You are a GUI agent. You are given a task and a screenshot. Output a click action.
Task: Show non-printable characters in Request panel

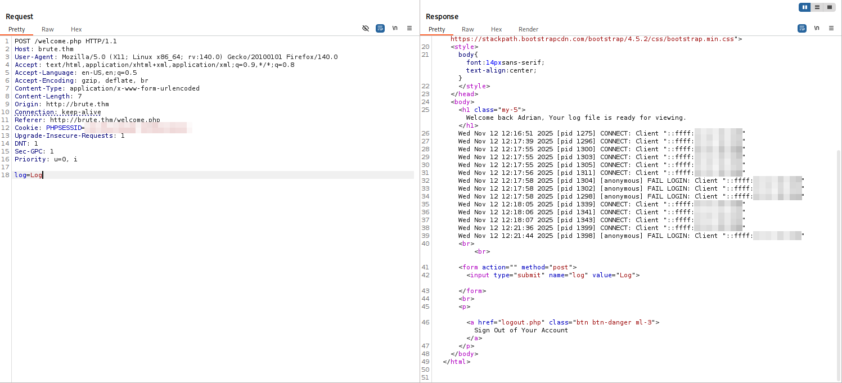[x=395, y=28]
